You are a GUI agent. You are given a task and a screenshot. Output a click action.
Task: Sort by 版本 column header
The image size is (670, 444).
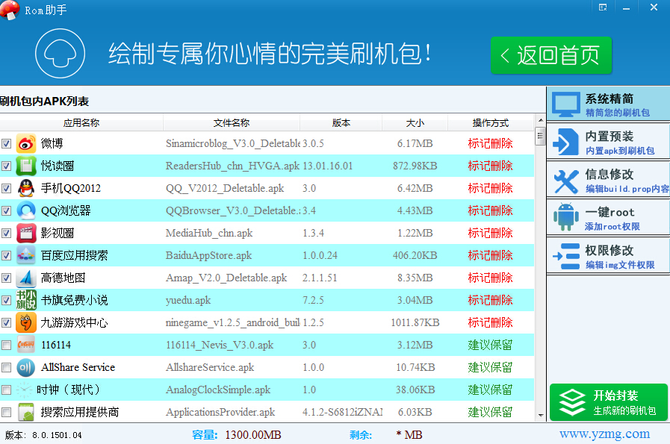tap(341, 123)
